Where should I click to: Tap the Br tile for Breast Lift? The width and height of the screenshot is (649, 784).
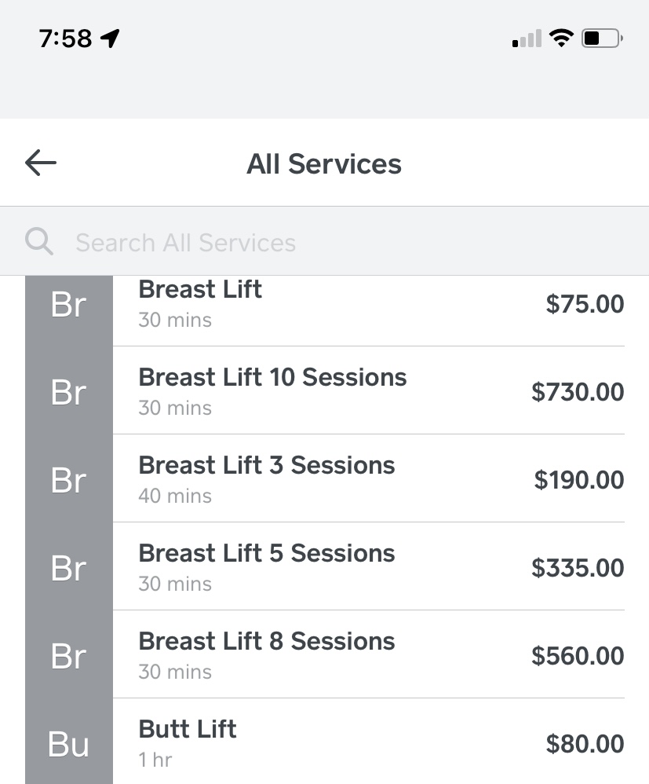point(69,305)
